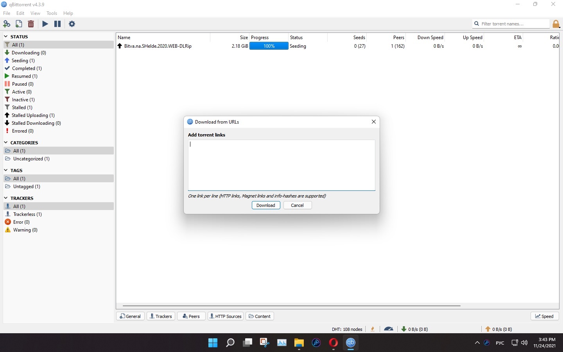563x352 pixels.
Task: Click the Add torrent links text area
Action: coord(281,165)
